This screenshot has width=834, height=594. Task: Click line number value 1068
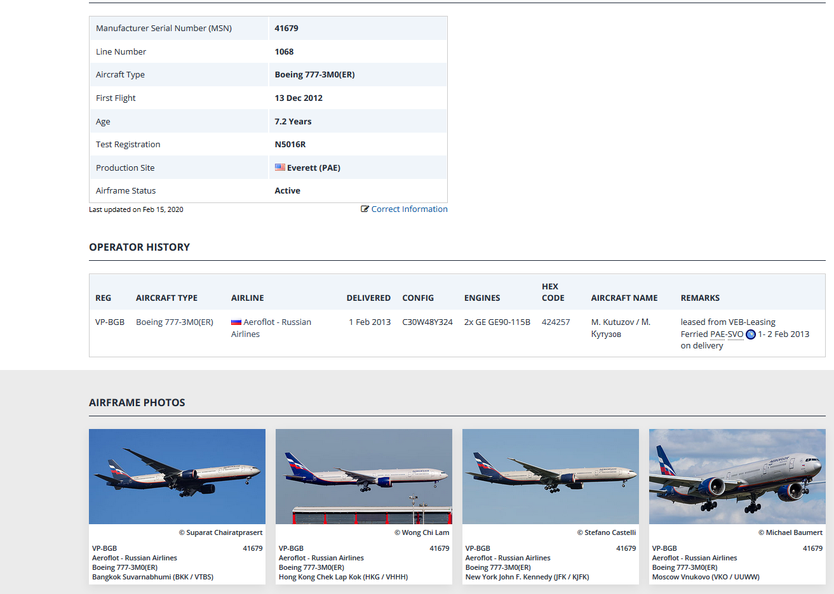[284, 51]
